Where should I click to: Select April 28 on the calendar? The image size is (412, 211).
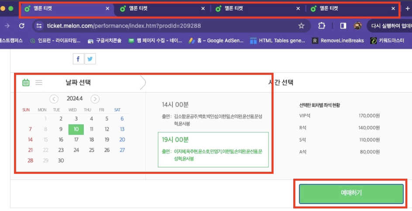point(30,160)
